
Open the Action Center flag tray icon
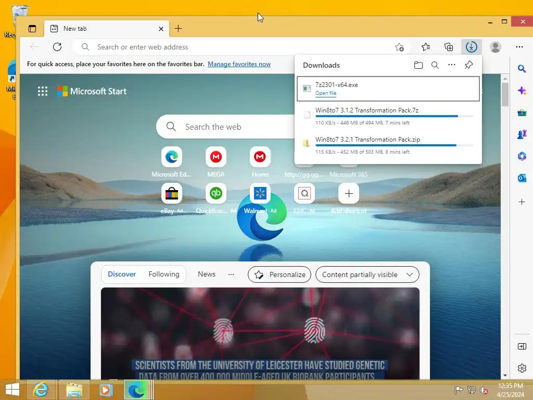click(459, 390)
